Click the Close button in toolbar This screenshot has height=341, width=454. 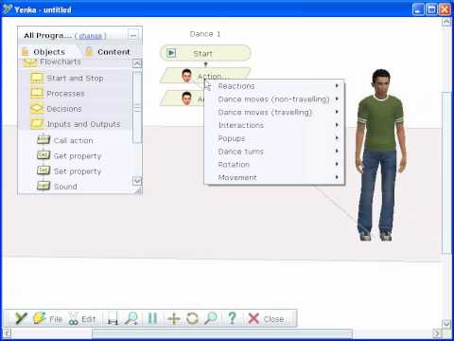click(267, 319)
